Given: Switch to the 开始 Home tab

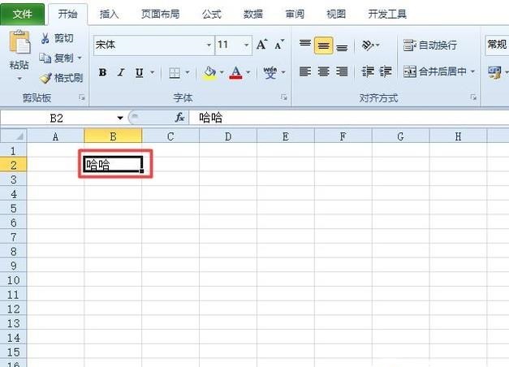Looking at the screenshot, I should click(x=68, y=14).
